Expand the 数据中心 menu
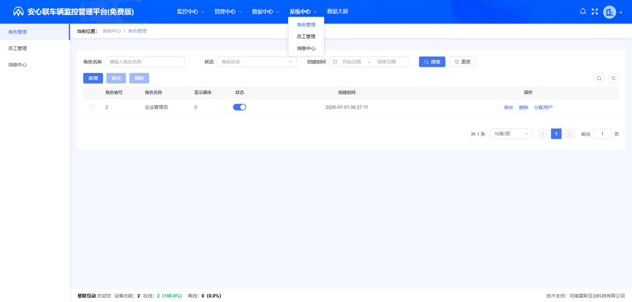This screenshot has height=302, width=632. pos(265,12)
